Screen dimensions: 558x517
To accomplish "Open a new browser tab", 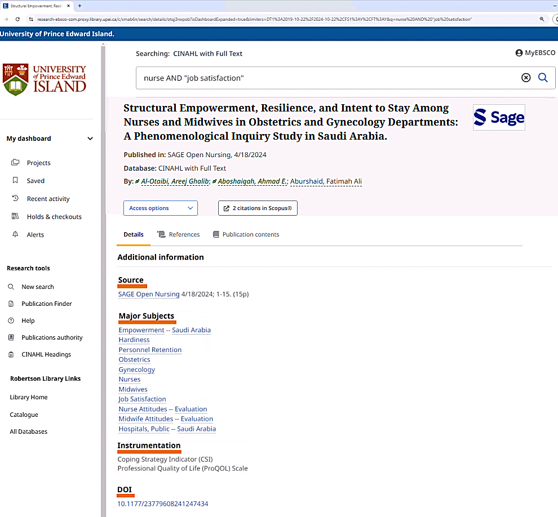I will [79, 6].
